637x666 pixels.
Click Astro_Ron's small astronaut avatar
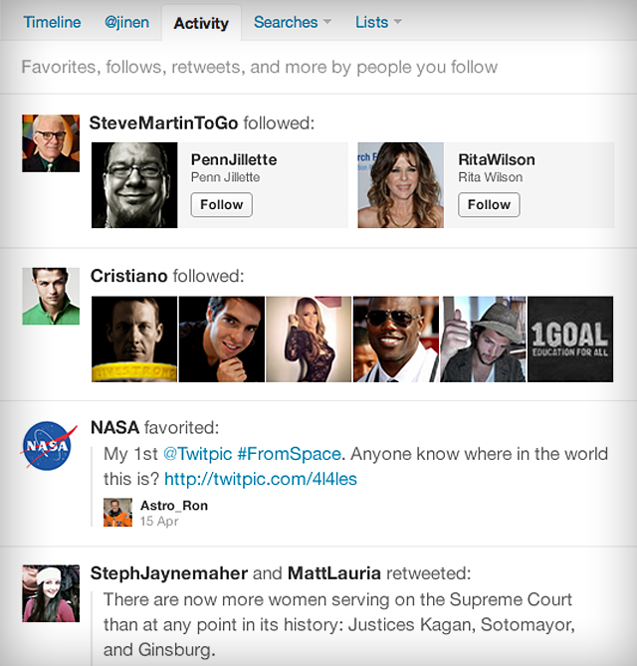click(117, 512)
